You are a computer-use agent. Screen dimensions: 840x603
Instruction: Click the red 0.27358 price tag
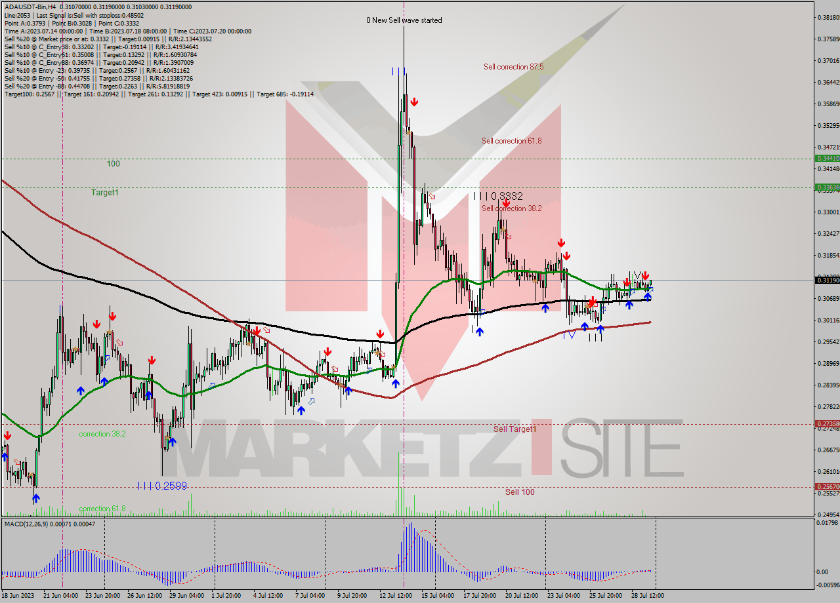tap(827, 424)
